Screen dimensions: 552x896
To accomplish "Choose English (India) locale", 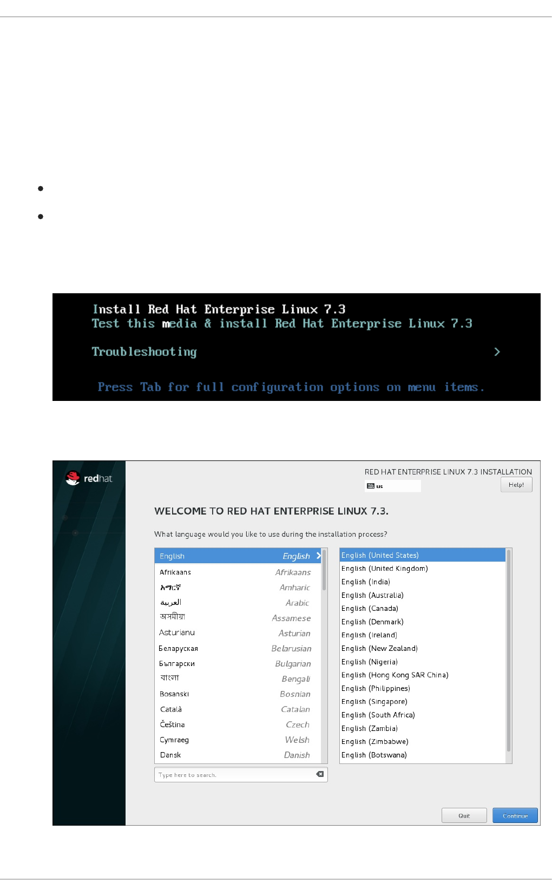I will [x=423, y=582].
